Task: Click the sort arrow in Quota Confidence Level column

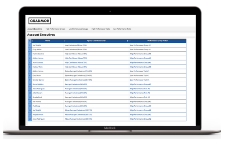Action: click(128, 41)
